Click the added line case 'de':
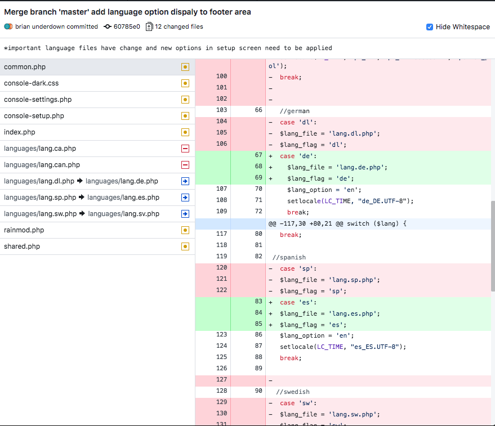Viewport: 495px width, 426px height. tap(343, 156)
